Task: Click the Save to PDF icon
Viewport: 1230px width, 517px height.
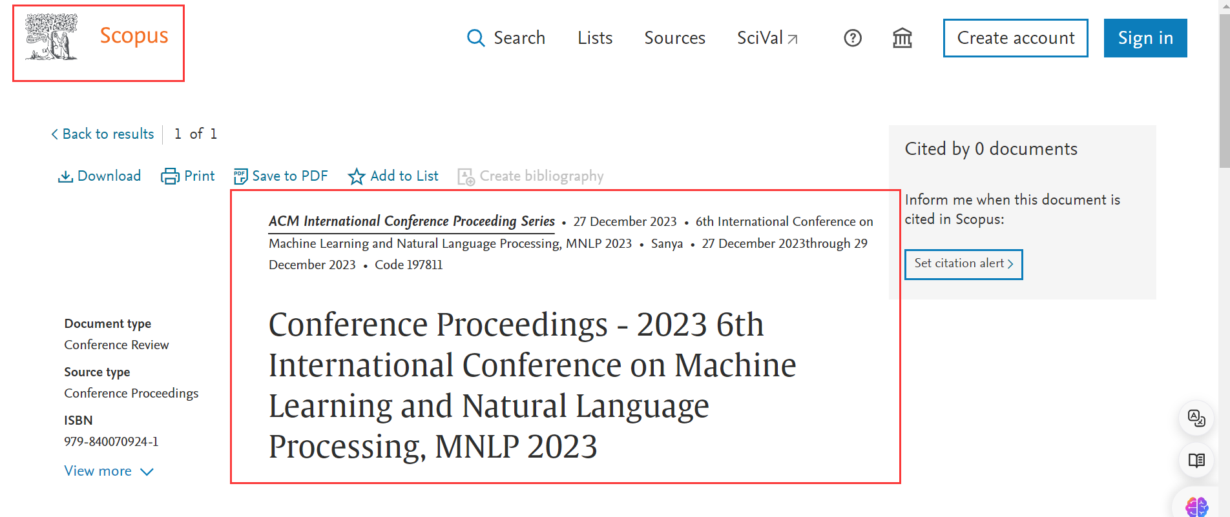Action: pos(240,176)
